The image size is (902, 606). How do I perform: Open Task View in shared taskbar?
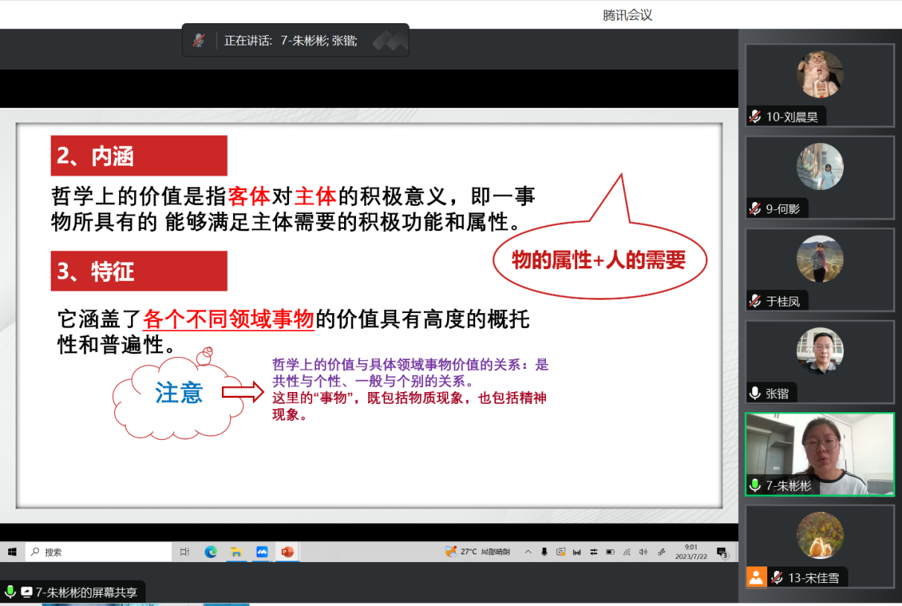[x=185, y=552]
